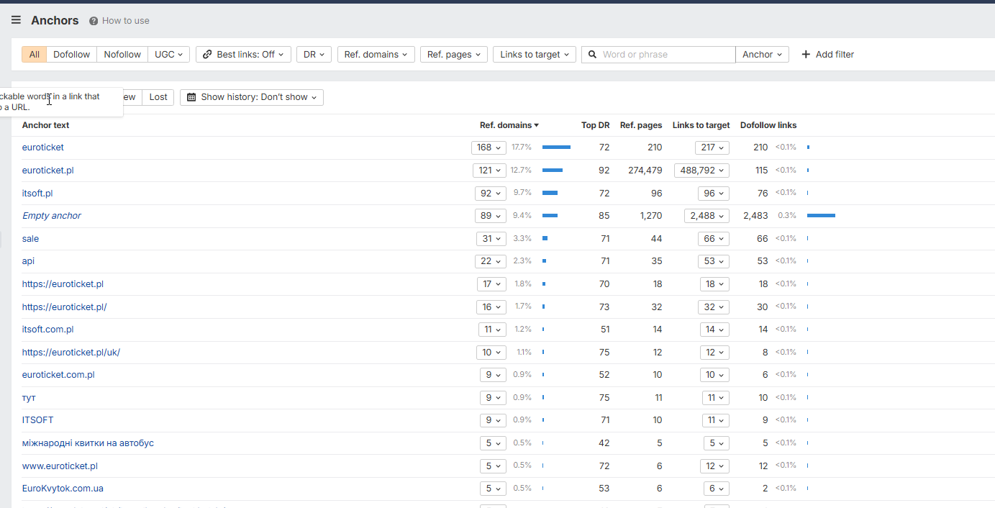Sort by Top DR column header
The image size is (995, 508).
(595, 125)
